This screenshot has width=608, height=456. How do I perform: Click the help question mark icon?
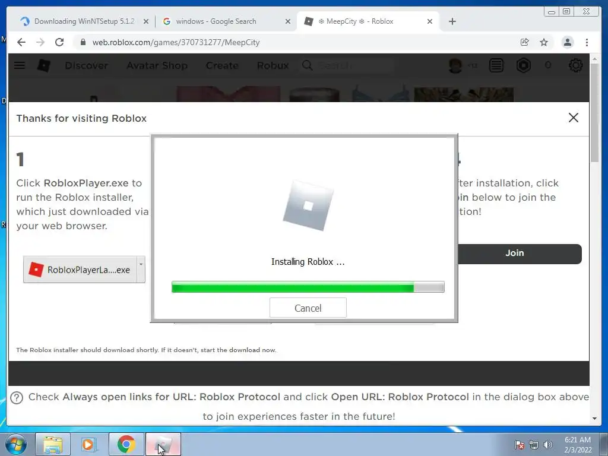17,398
